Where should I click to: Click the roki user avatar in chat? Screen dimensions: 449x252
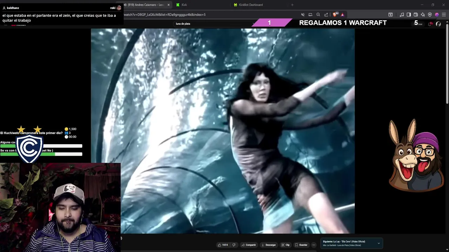[x=119, y=8]
